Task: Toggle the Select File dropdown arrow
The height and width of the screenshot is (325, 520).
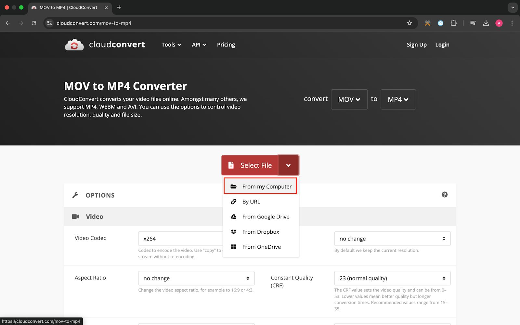Action: 288,165
